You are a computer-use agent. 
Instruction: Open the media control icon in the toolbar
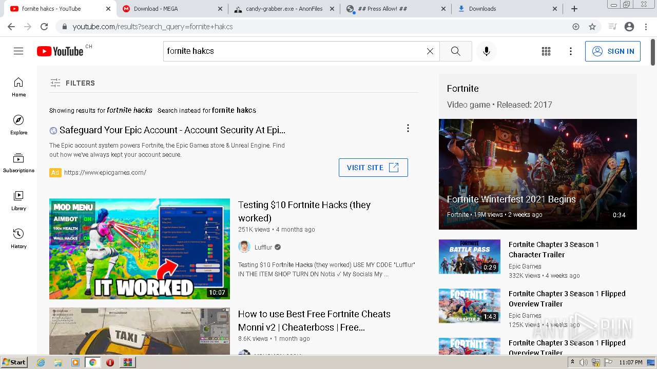(612, 27)
